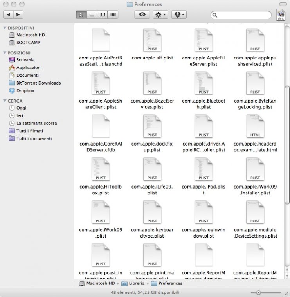Open the Action gear dropdown menu

(160, 14)
